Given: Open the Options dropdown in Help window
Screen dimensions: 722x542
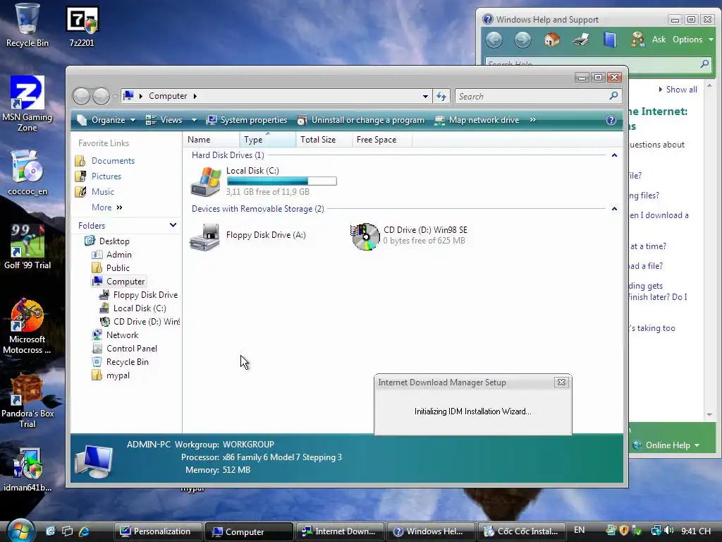Looking at the screenshot, I should (693, 40).
